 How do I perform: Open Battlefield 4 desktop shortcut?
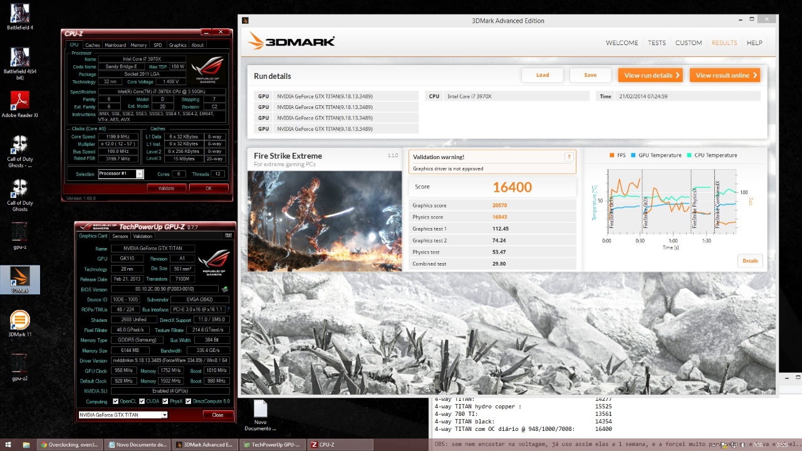point(20,17)
